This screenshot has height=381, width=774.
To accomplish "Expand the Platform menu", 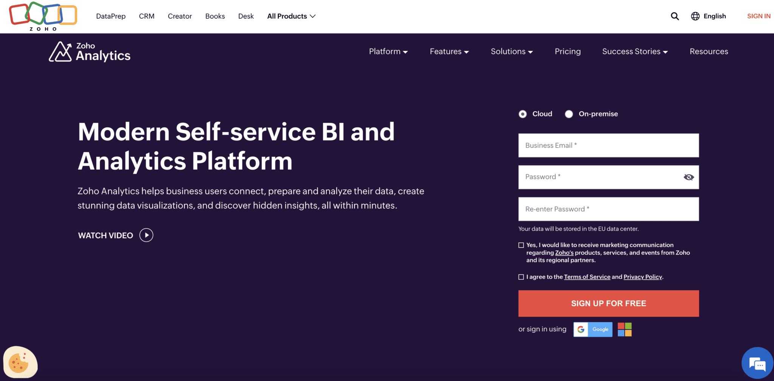I will 388,52.
